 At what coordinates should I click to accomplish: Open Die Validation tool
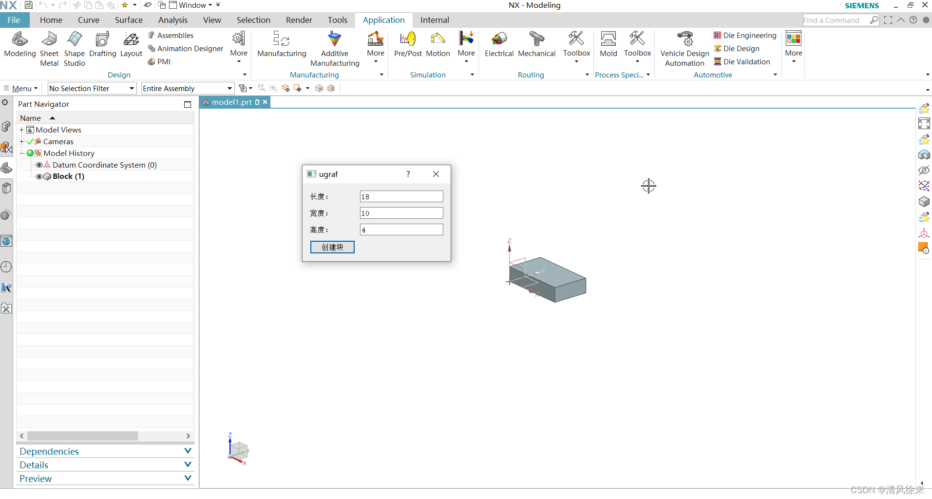(x=742, y=62)
